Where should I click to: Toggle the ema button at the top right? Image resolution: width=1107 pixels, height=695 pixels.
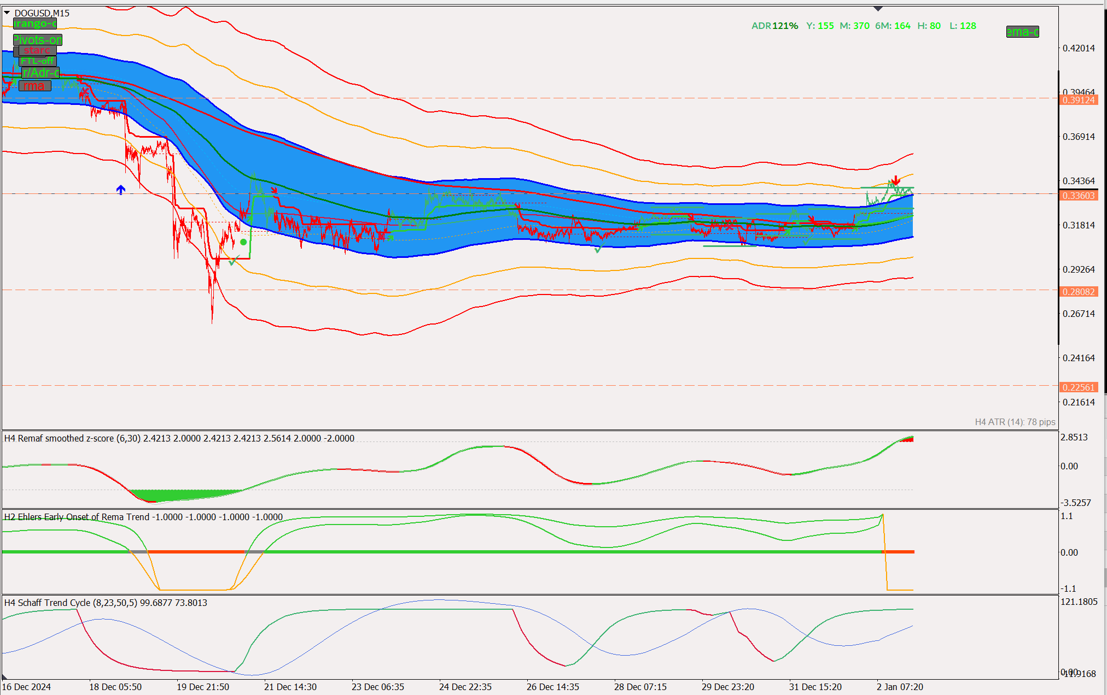tap(1022, 32)
